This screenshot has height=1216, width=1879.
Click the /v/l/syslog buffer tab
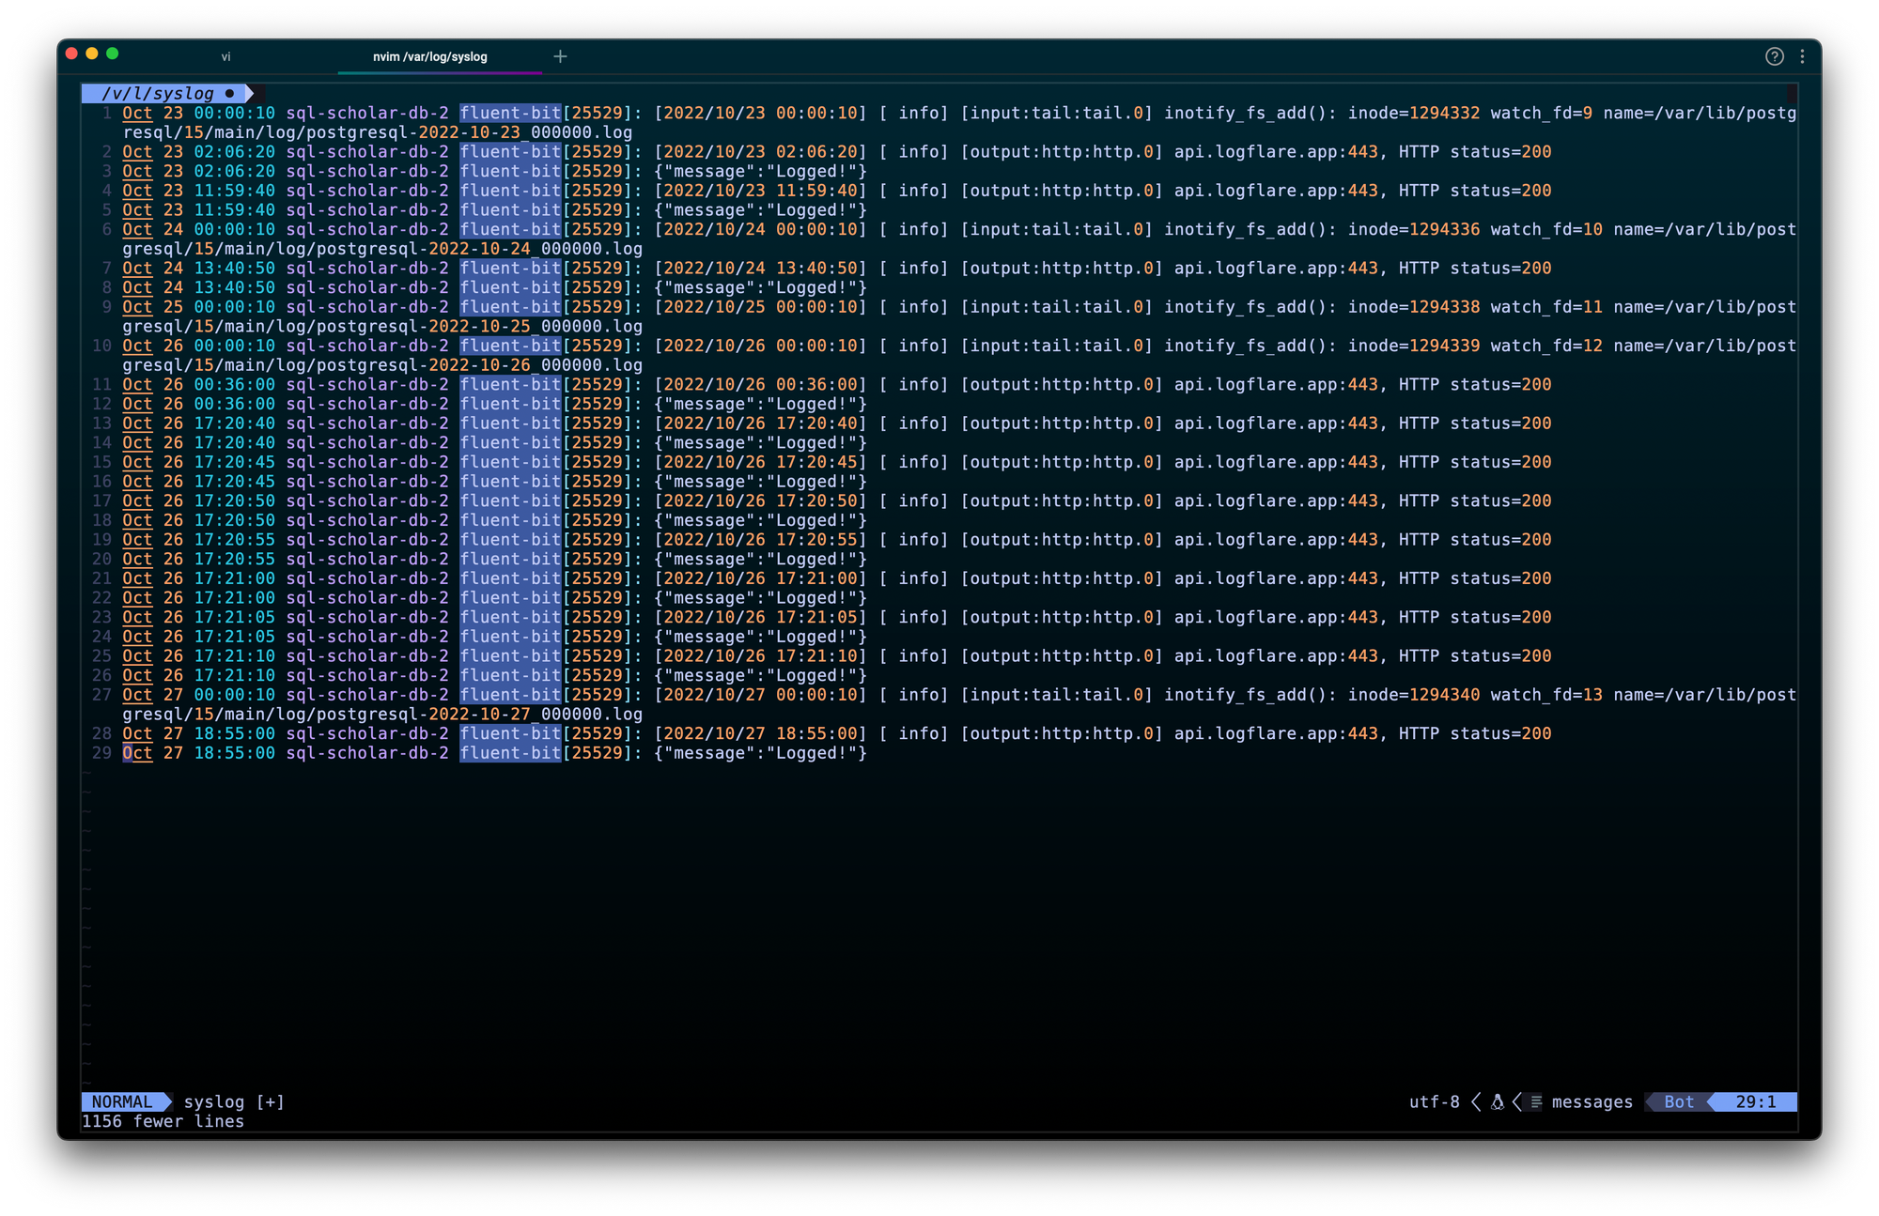pyautogui.click(x=158, y=93)
